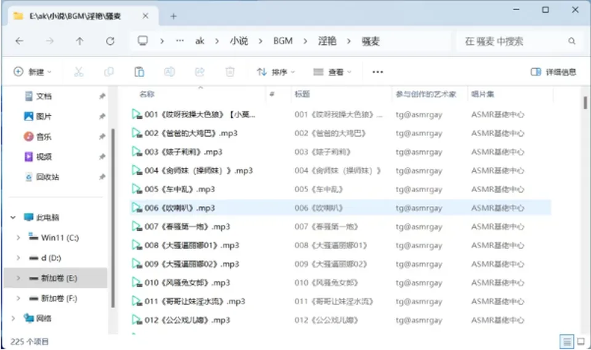The image size is (591, 350).
Task: Navigate to ak in the breadcrumb
Action: click(199, 41)
